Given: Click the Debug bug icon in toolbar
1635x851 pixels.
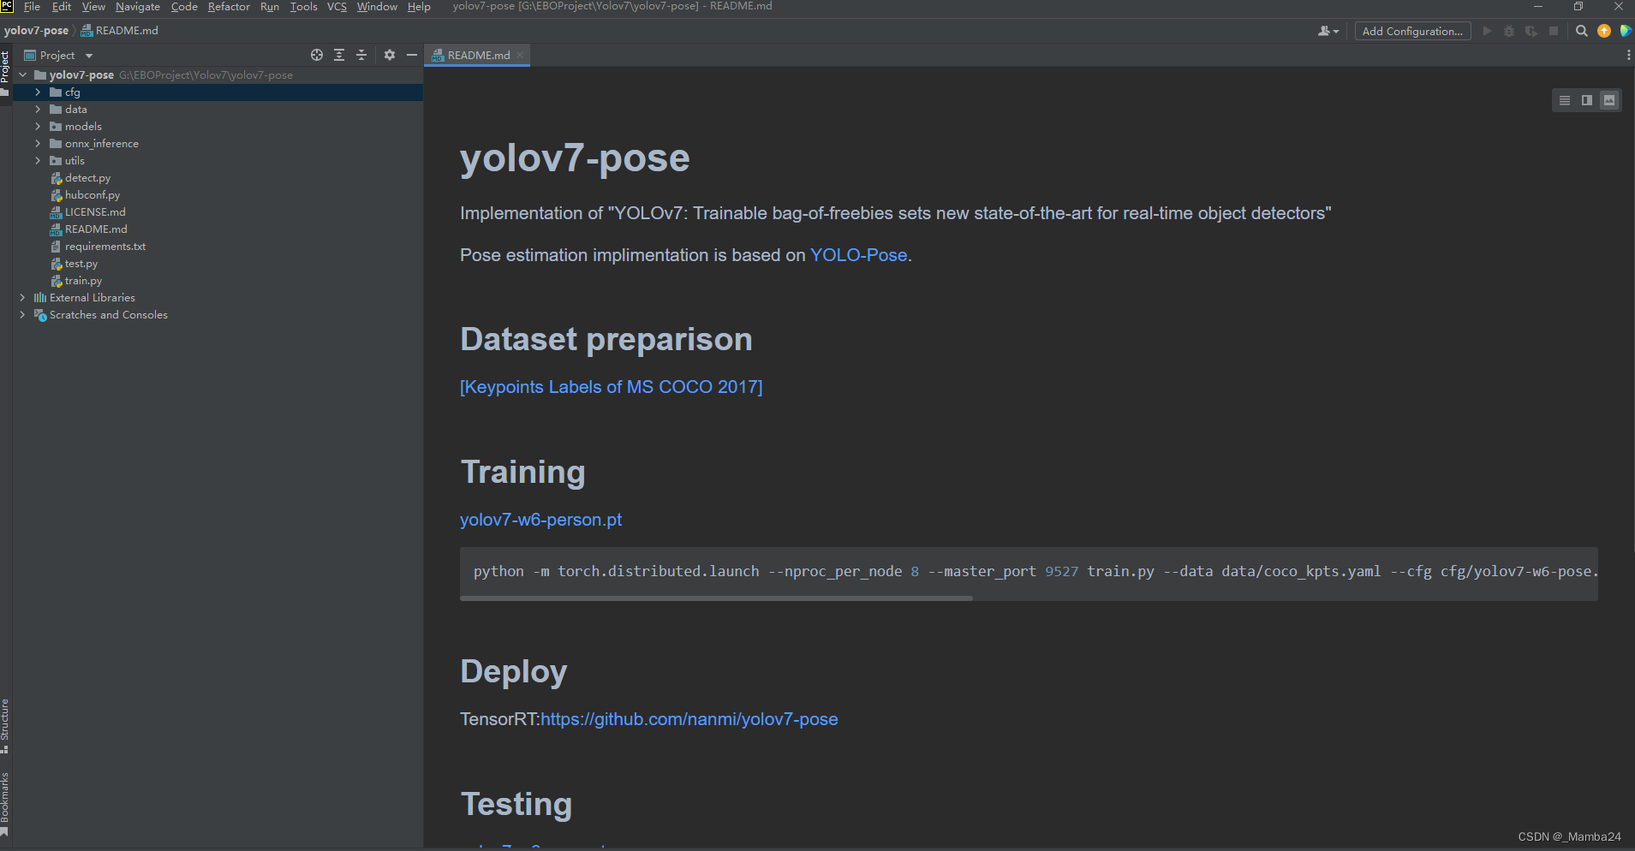Looking at the screenshot, I should pyautogui.click(x=1509, y=31).
